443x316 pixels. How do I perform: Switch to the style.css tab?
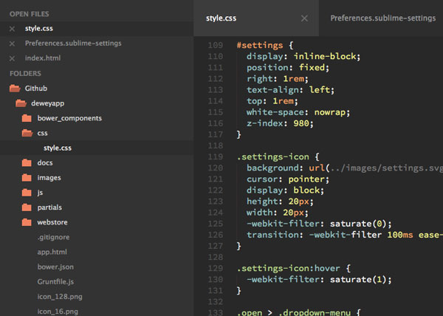(x=221, y=18)
